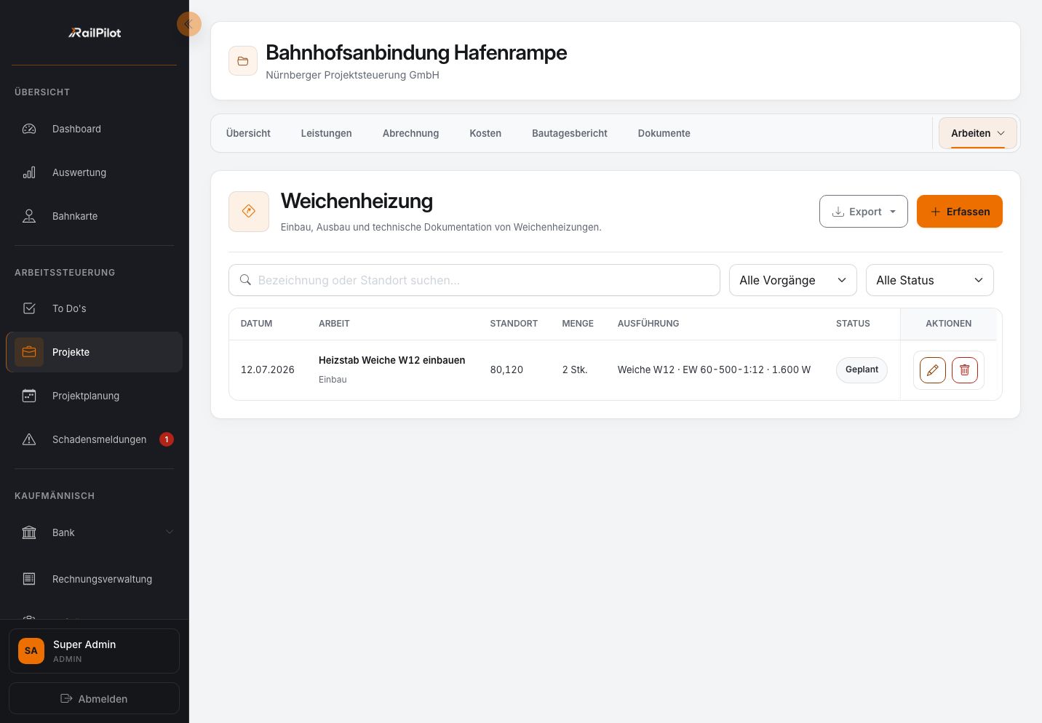
Task: Open the Super Admin profile card
Action: [x=94, y=651]
